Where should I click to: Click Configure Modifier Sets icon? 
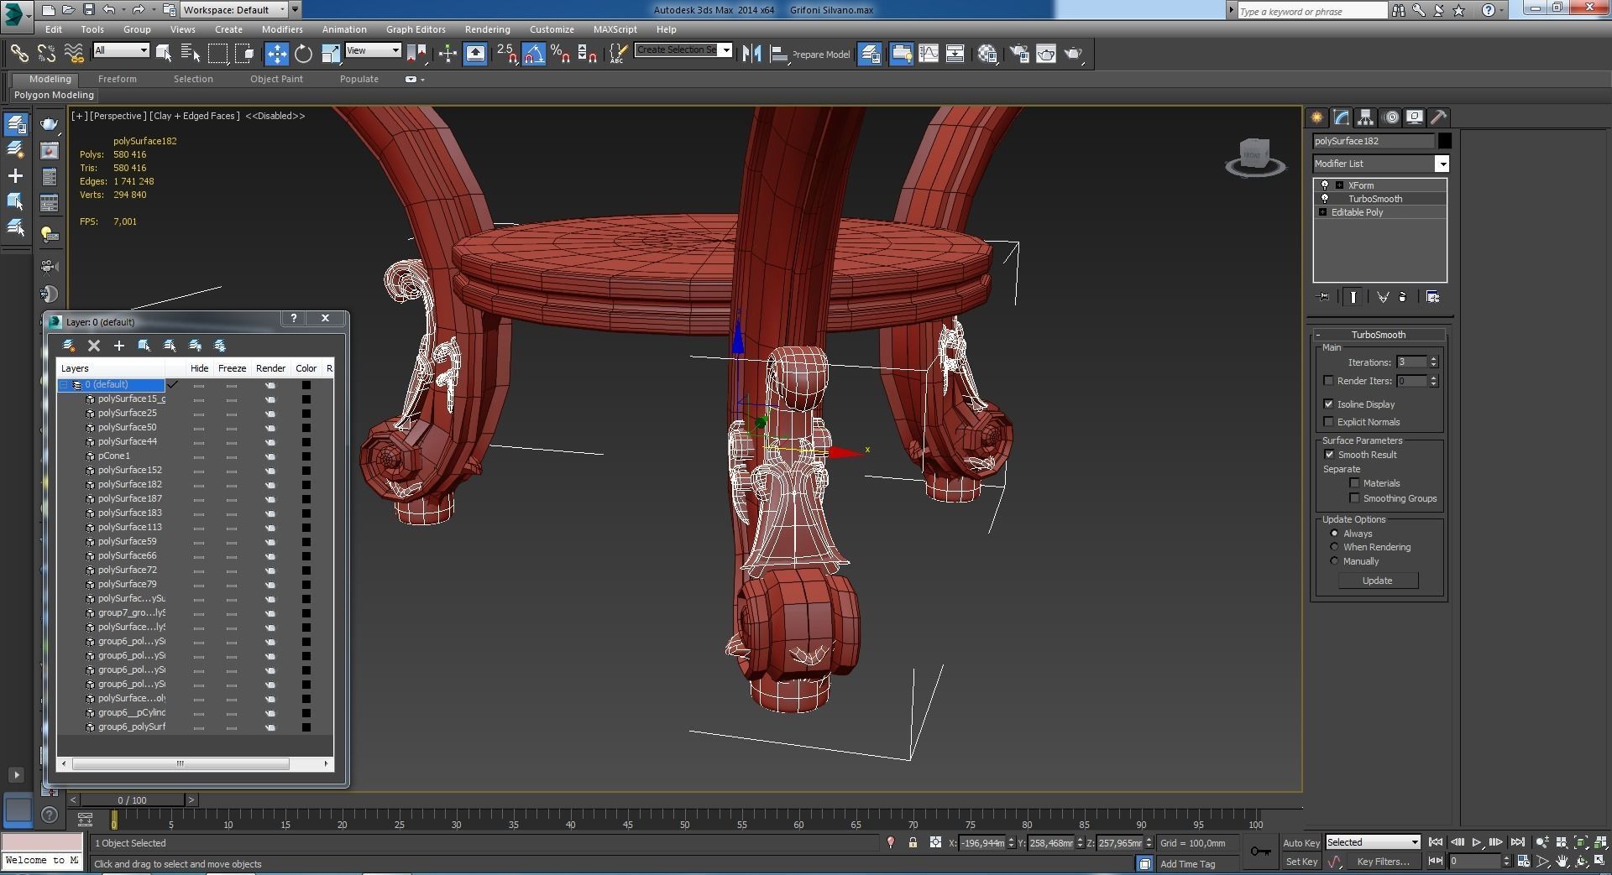coord(1432,297)
